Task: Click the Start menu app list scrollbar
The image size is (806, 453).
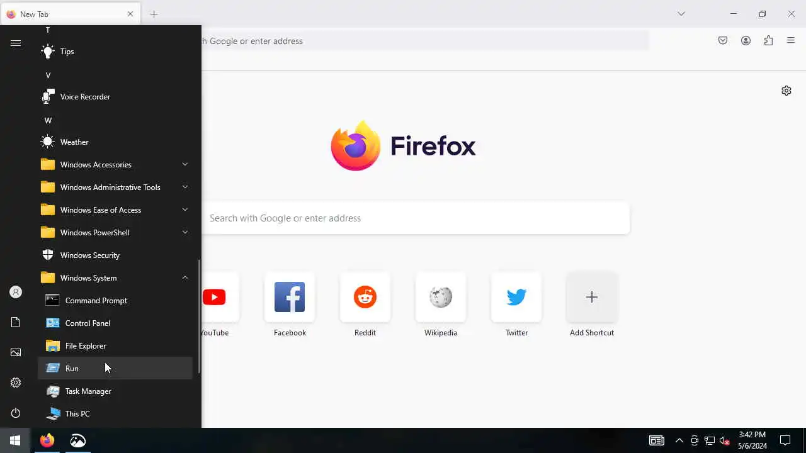Action: 199,316
